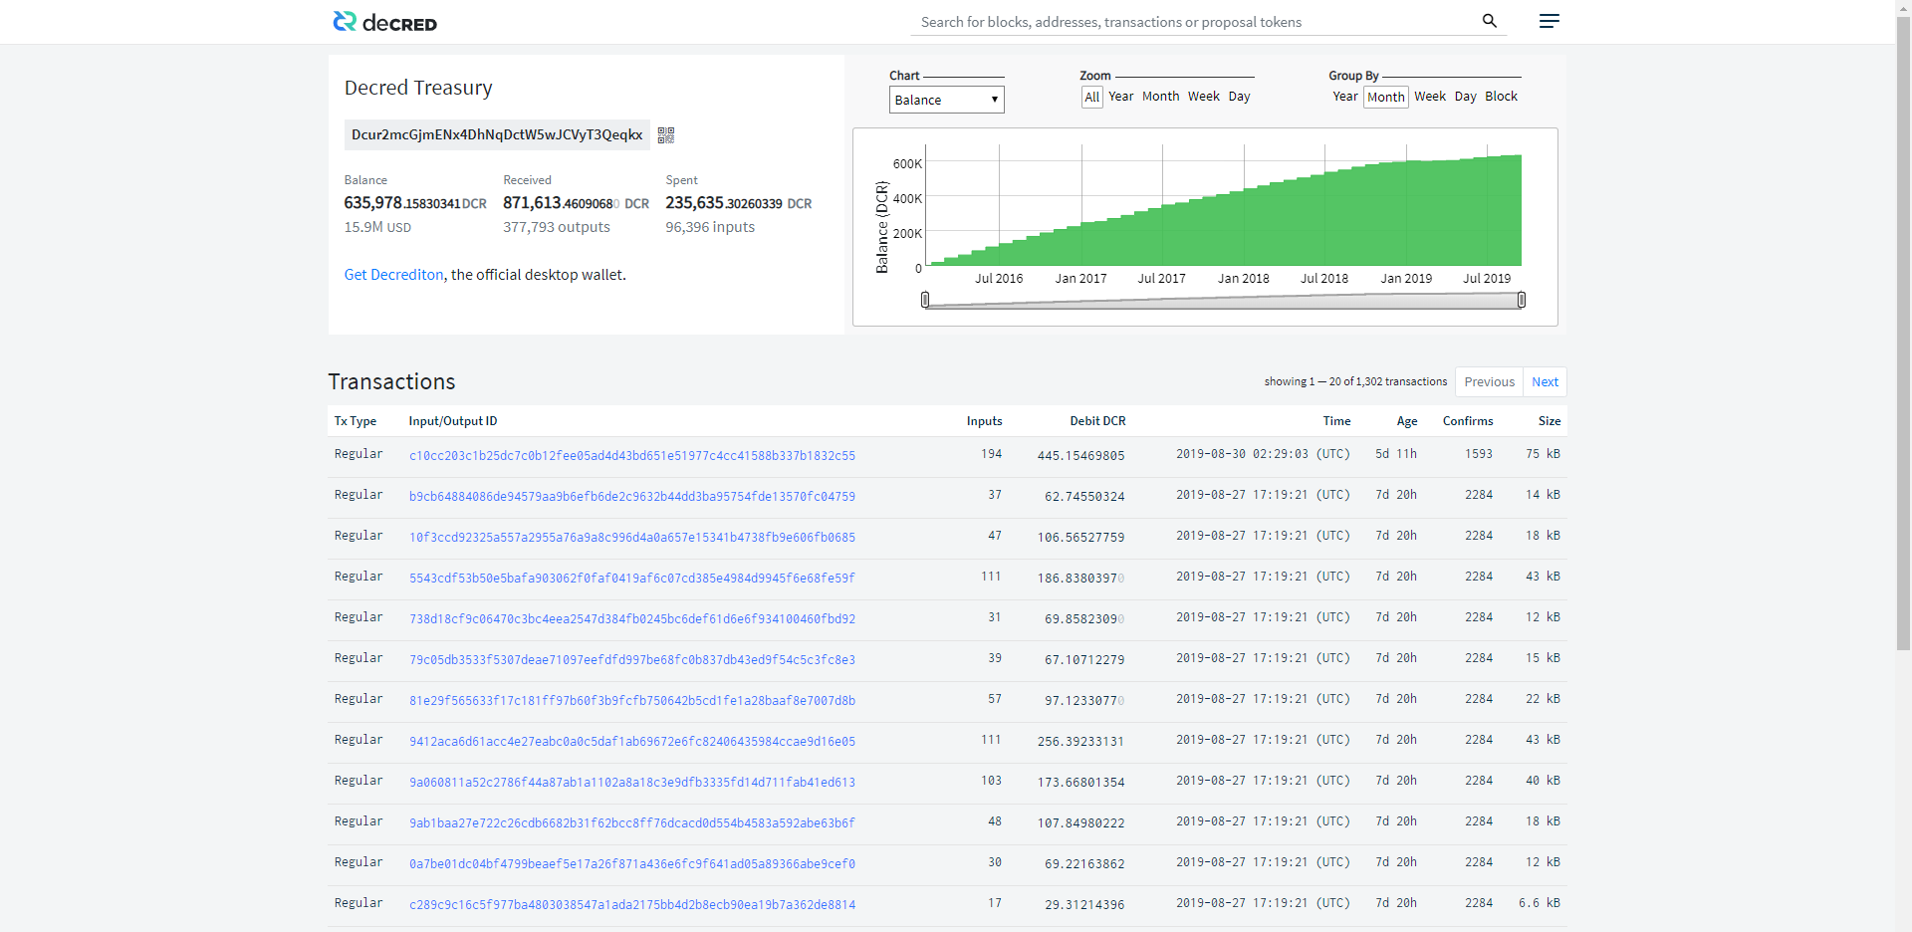Image resolution: width=1912 pixels, height=932 pixels.
Task: Set Zoom to Year
Action: click(1121, 97)
